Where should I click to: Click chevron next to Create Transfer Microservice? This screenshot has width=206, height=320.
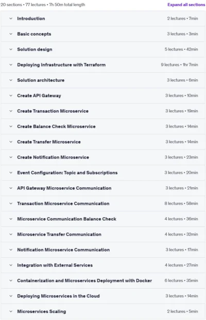(x=11, y=142)
